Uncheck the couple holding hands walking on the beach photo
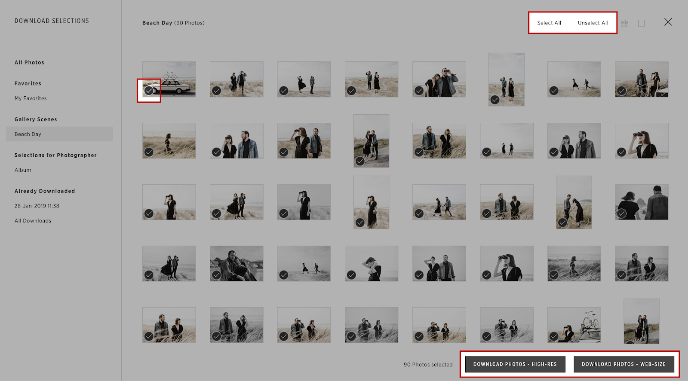Image resolution: width=688 pixels, height=381 pixels. pos(419,213)
